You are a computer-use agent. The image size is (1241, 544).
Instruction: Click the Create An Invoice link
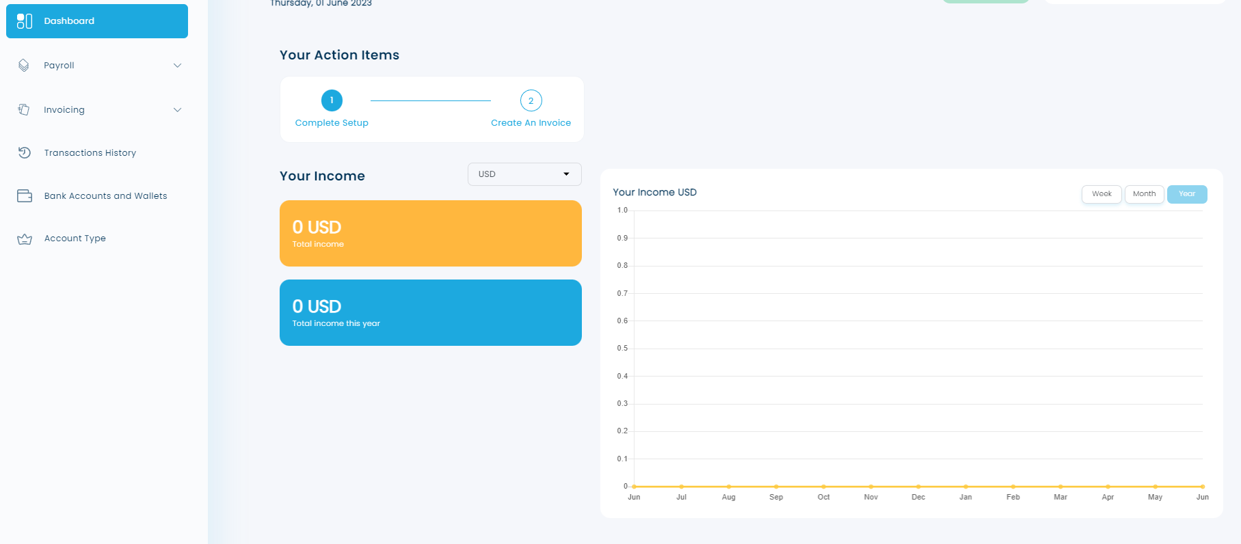tap(531, 123)
